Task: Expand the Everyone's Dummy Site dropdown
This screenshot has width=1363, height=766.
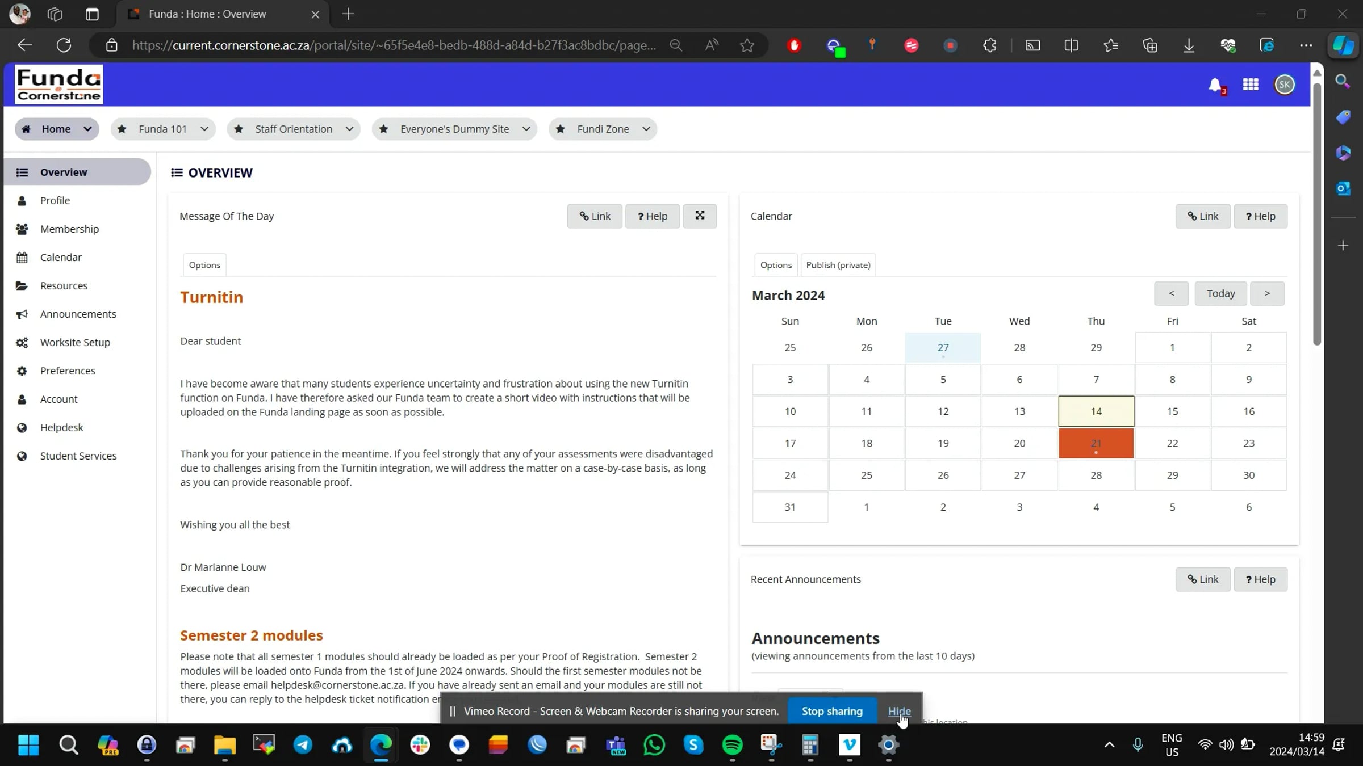Action: 525,129
